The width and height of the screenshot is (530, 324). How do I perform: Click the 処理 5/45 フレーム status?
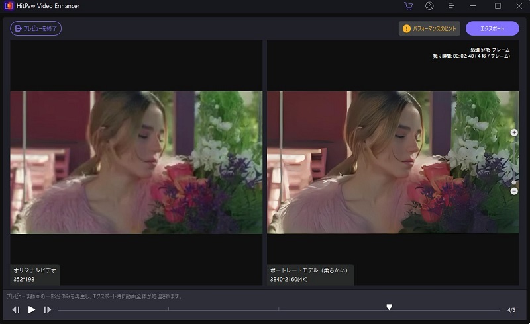(x=490, y=50)
